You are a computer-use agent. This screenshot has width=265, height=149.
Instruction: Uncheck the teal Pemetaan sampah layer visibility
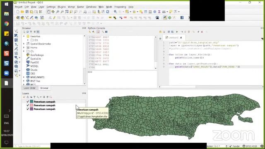[x=28, y=101]
